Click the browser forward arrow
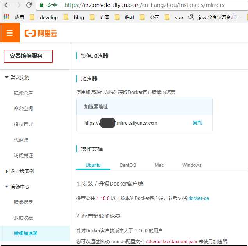Screen dimensions: 248x246 click(18, 5)
